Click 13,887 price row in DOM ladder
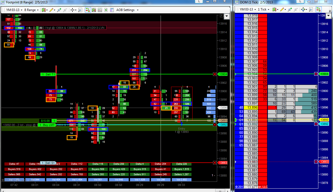The image size is (333, 192). point(251,145)
